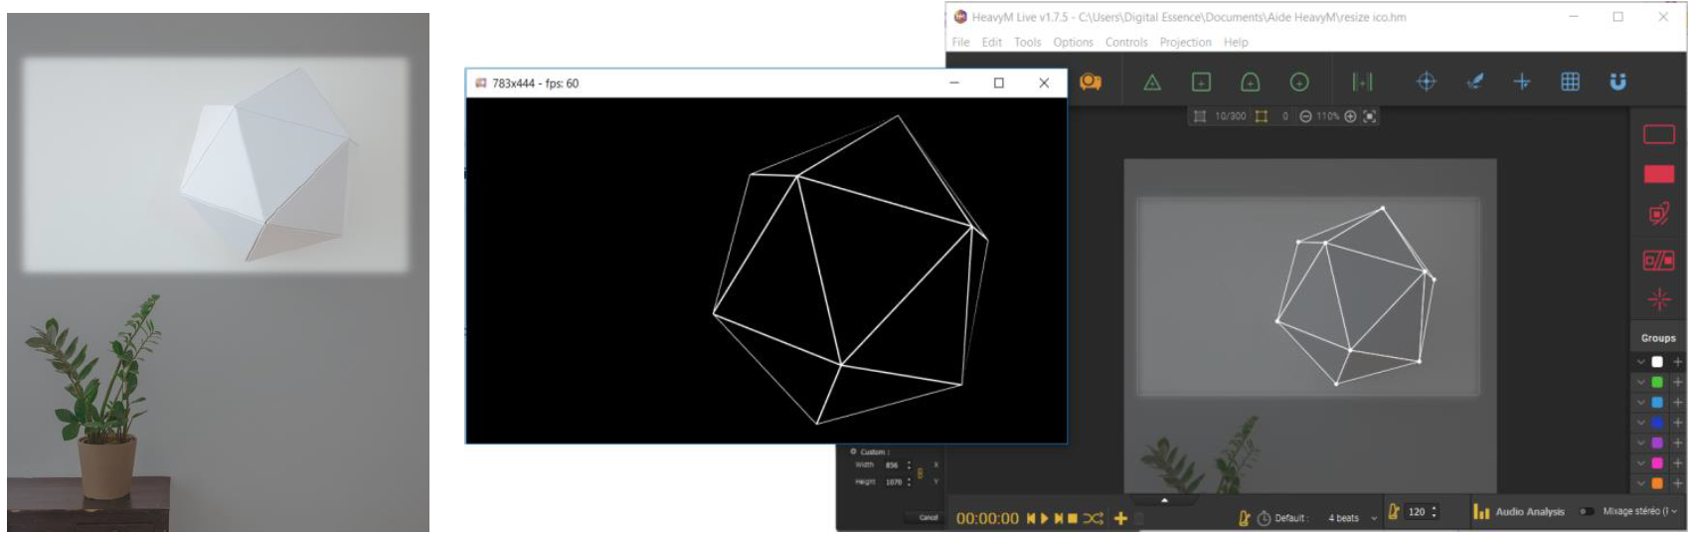The height and width of the screenshot is (535, 1691).
Task: Toggle the width-height link lock
Action: click(x=920, y=473)
